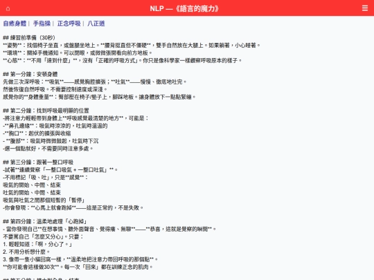This screenshot has height=280, width=374.
Task: Click the heading '## 練習前準備（30秒）'
Action: pyautogui.click(x=29, y=37)
